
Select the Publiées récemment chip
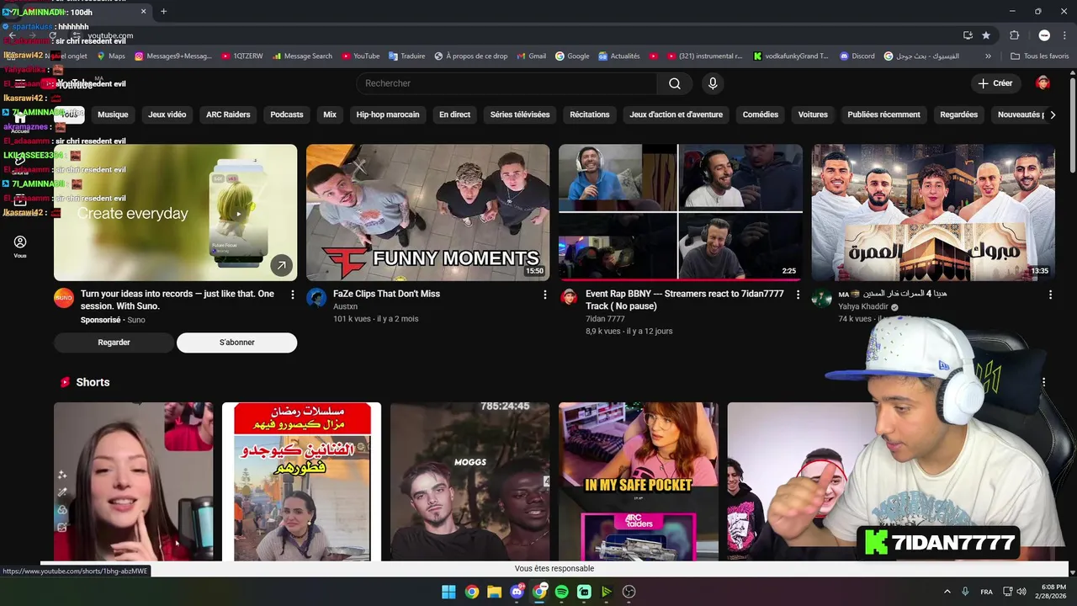[x=883, y=114]
